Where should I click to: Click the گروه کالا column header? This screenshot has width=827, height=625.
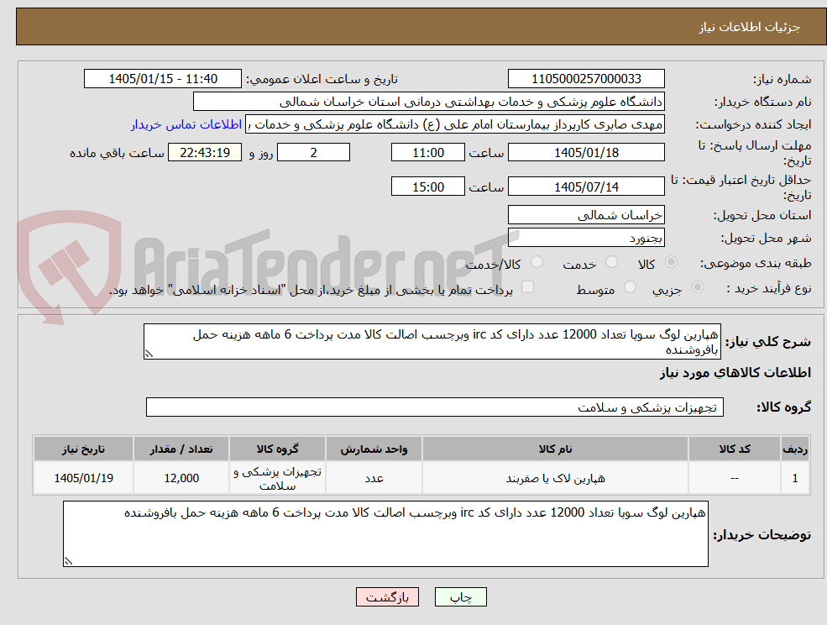point(277,449)
